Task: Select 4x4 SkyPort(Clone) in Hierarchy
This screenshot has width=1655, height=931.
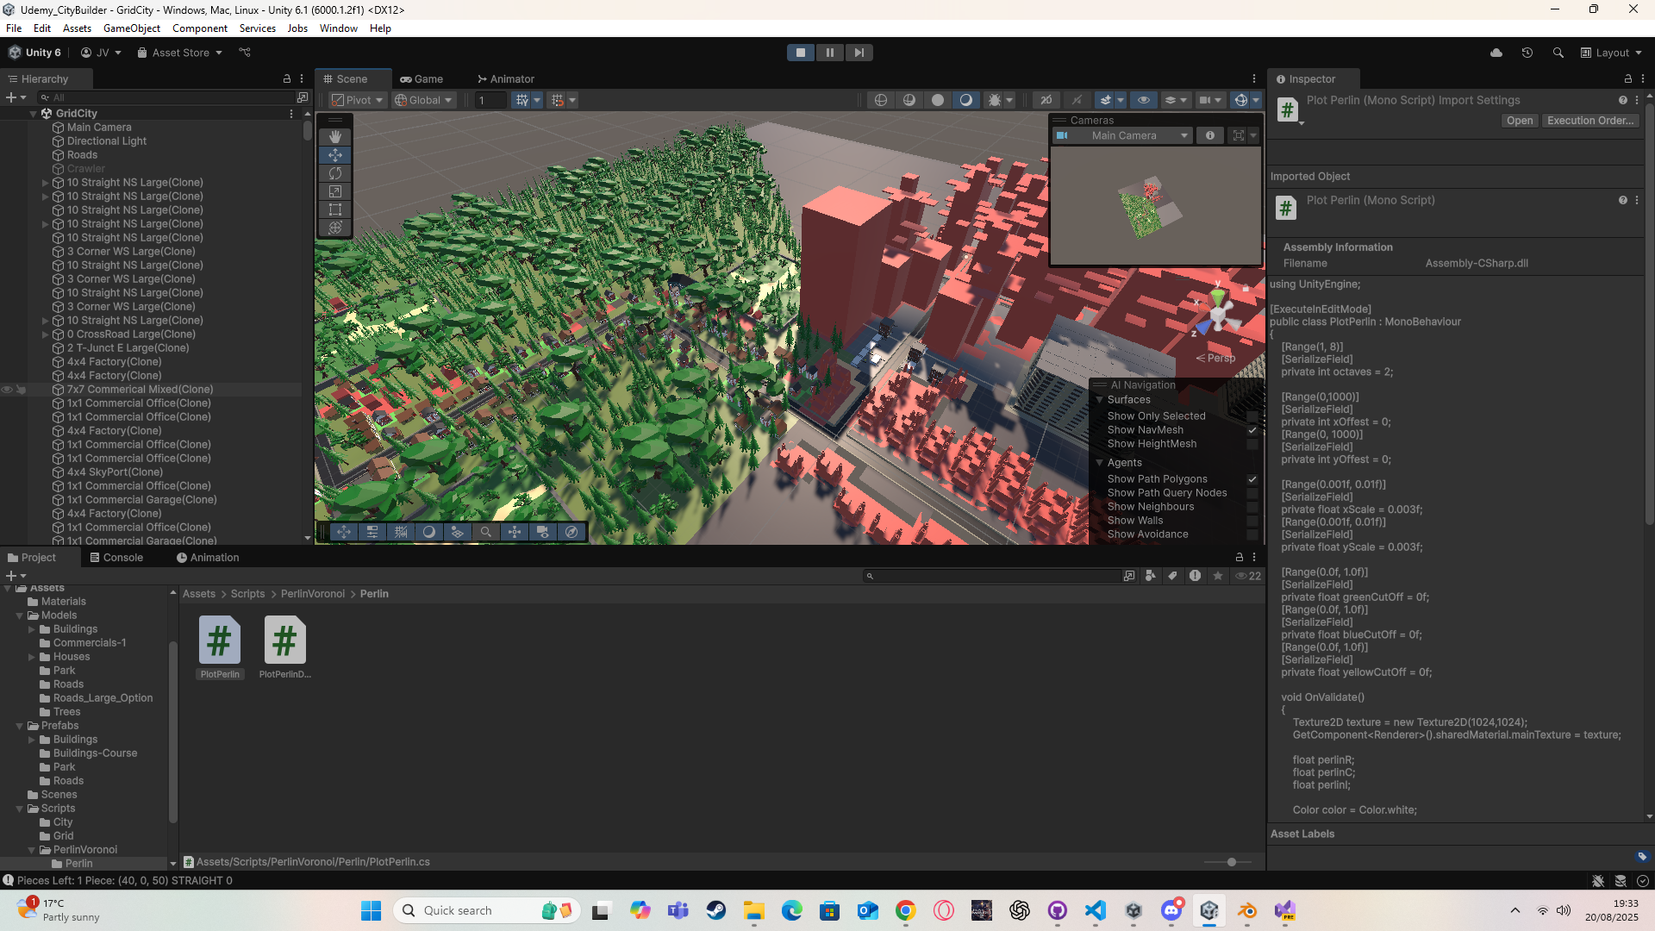Action: point(115,472)
